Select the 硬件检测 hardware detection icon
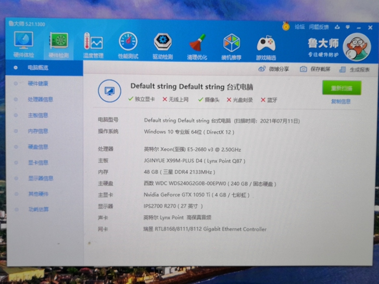The height and width of the screenshot is (284, 379). (58, 44)
